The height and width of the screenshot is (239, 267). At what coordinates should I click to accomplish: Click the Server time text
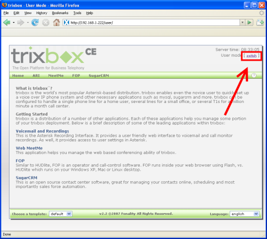click(x=237, y=50)
